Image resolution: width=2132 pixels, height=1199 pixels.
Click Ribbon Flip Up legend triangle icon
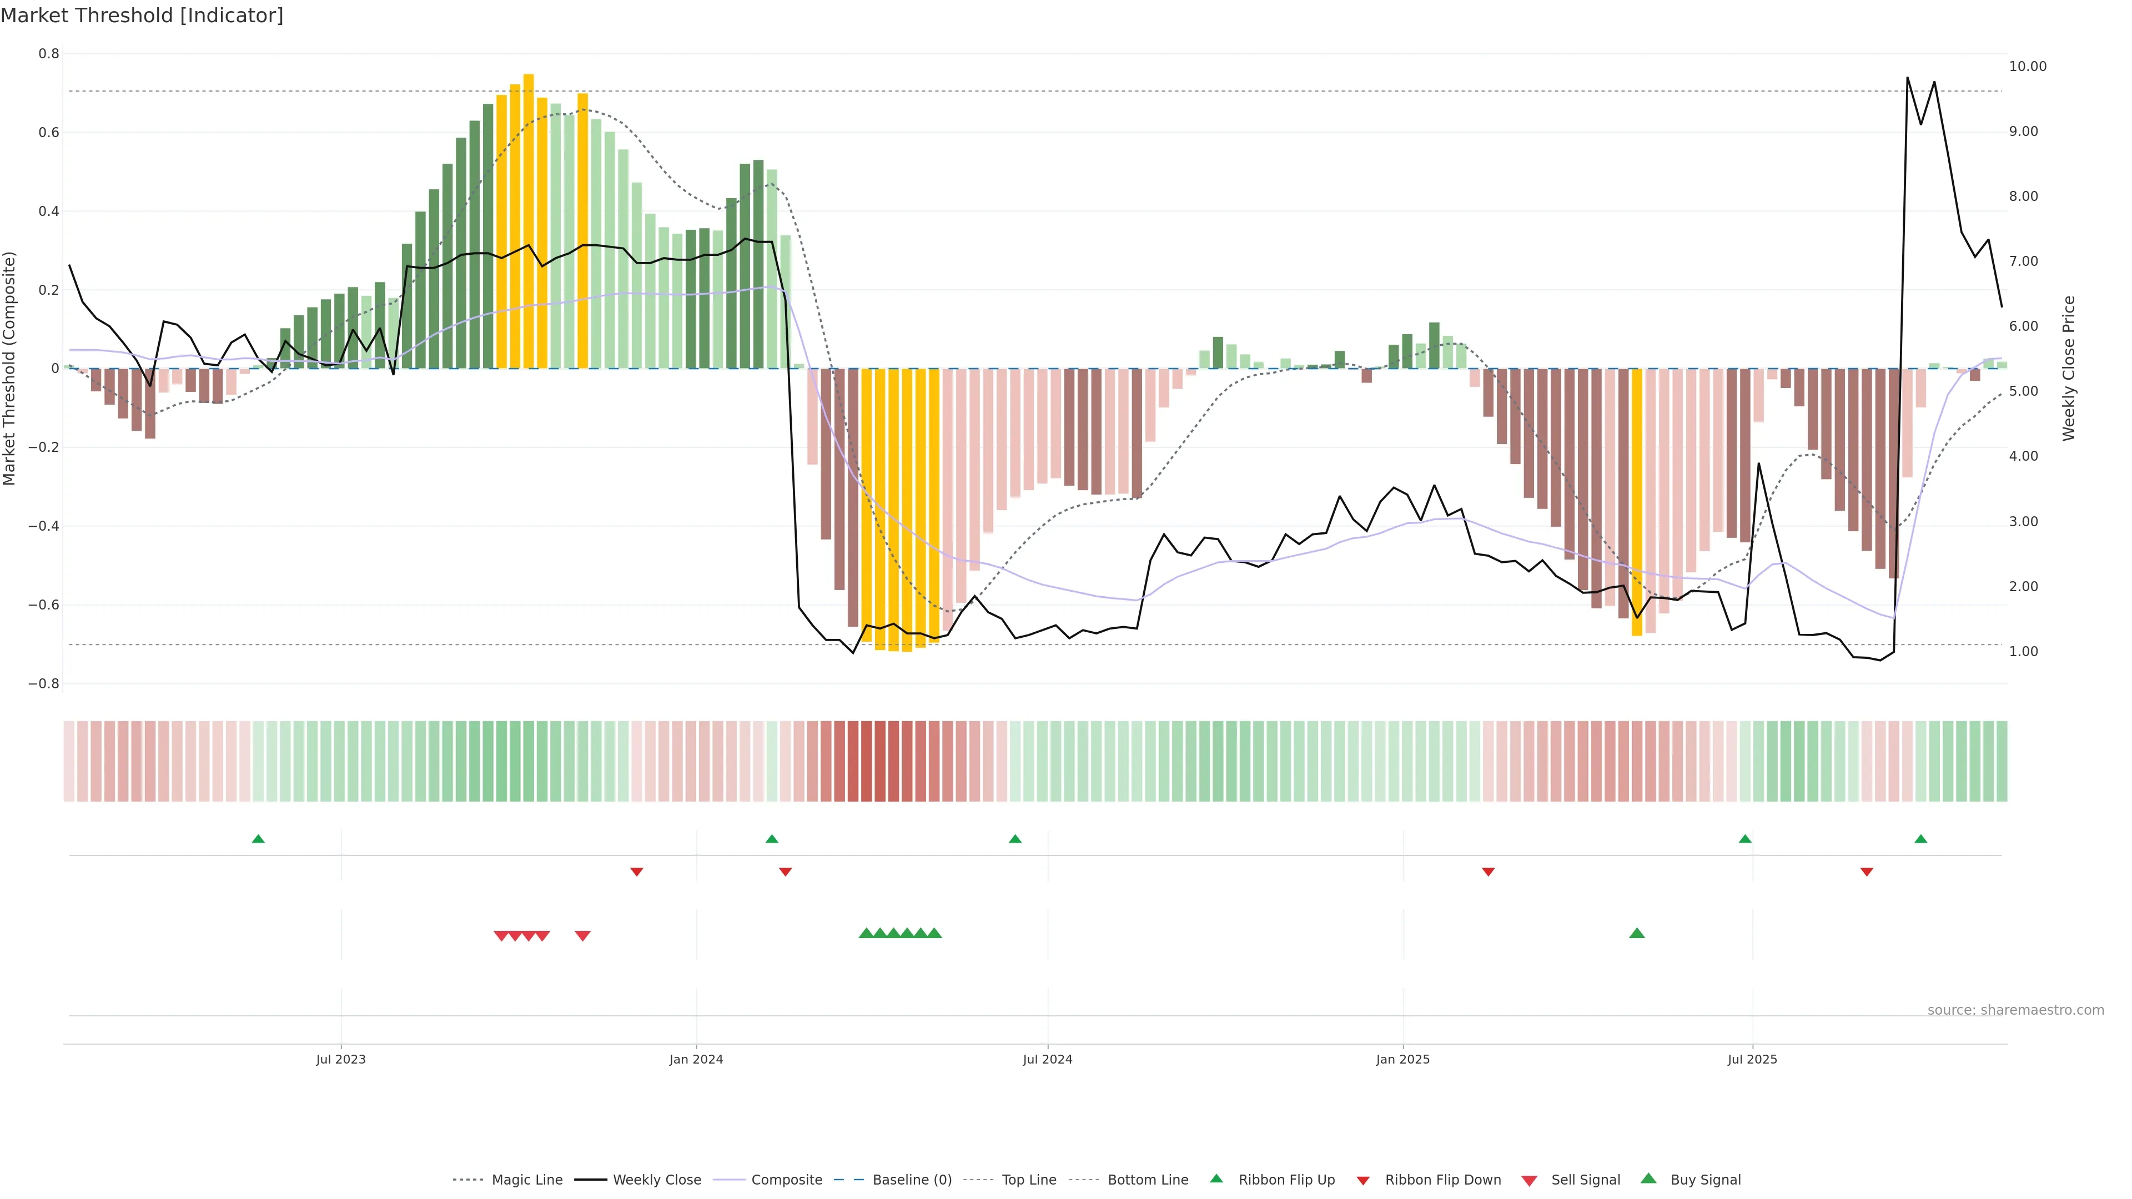click(x=1216, y=1178)
